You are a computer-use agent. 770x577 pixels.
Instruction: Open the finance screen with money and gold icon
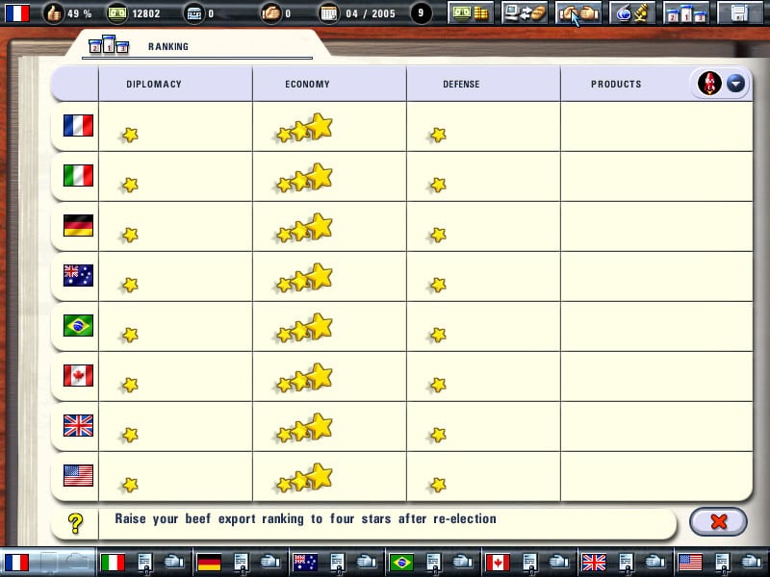471,13
